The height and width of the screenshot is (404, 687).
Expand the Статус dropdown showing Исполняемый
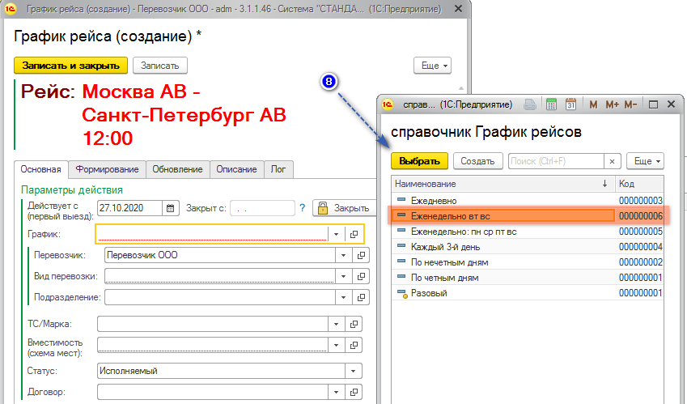pos(353,371)
